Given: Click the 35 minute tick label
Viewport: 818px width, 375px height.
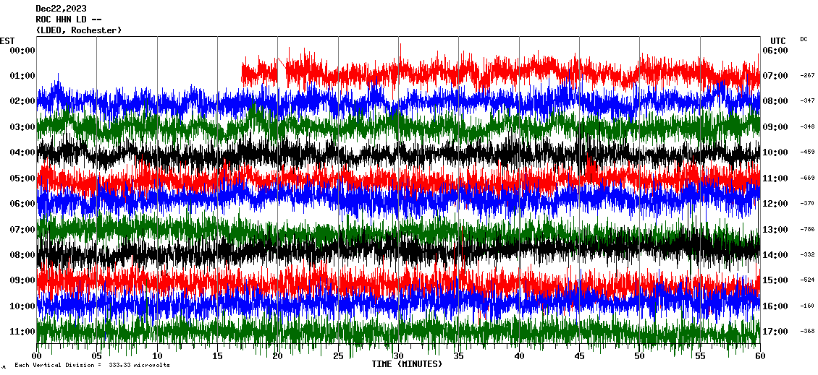Looking at the screenshot, I should 458,356.
